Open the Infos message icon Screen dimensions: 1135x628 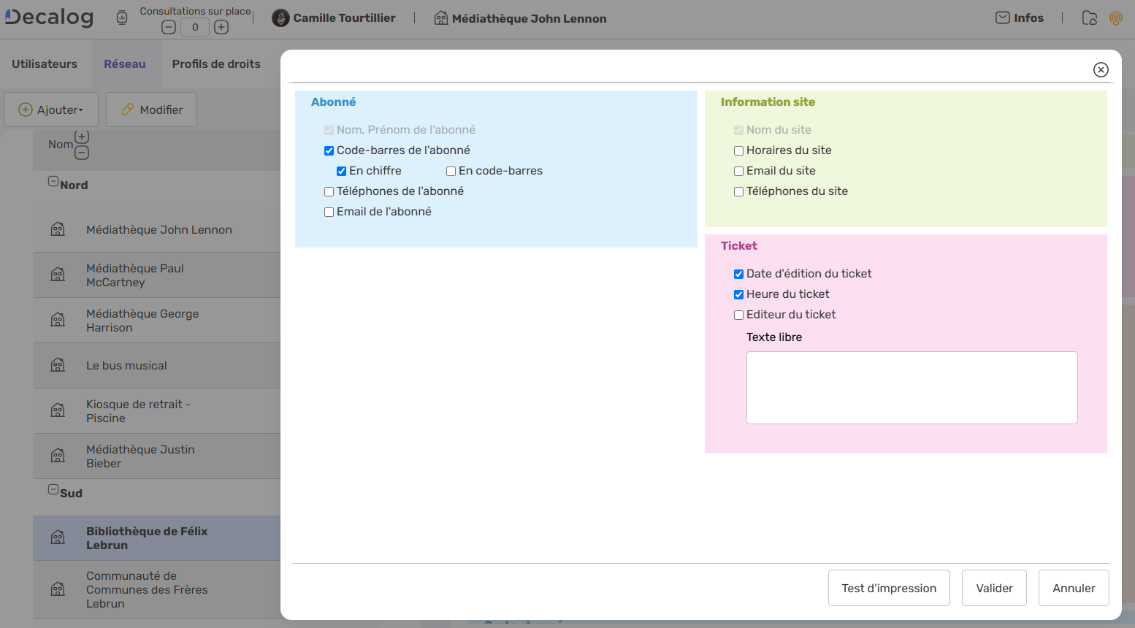(x=1003, y=18)
